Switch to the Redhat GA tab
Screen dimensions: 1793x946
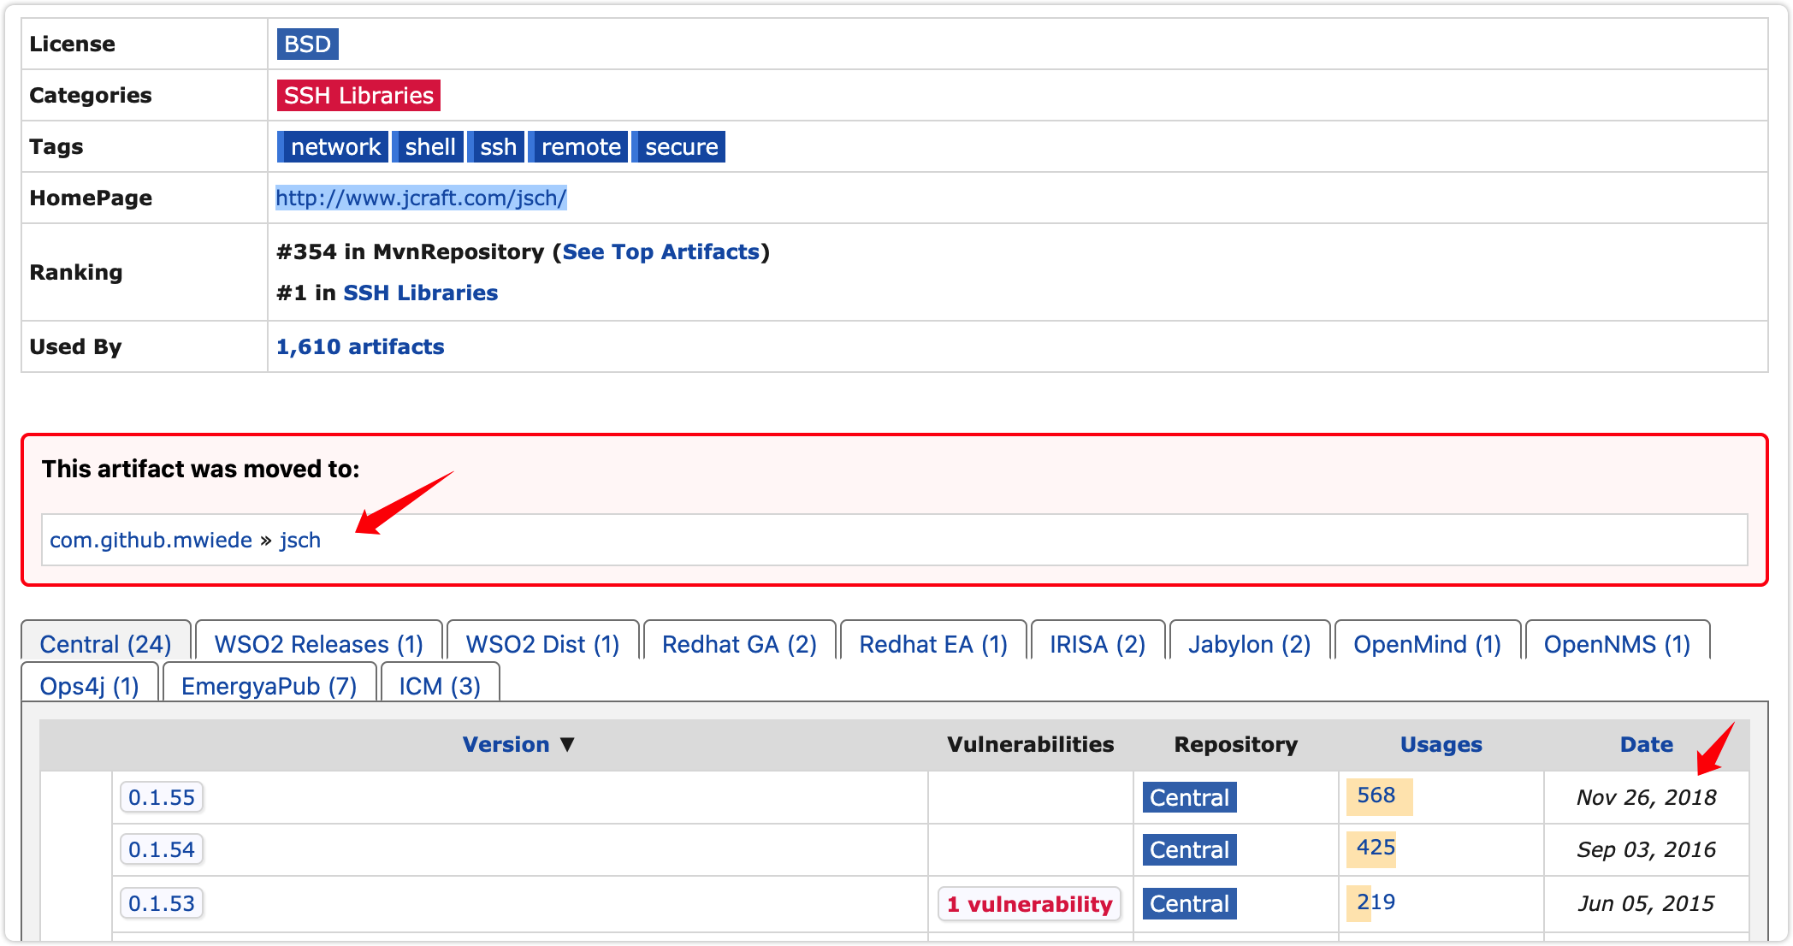click(739, 644)
